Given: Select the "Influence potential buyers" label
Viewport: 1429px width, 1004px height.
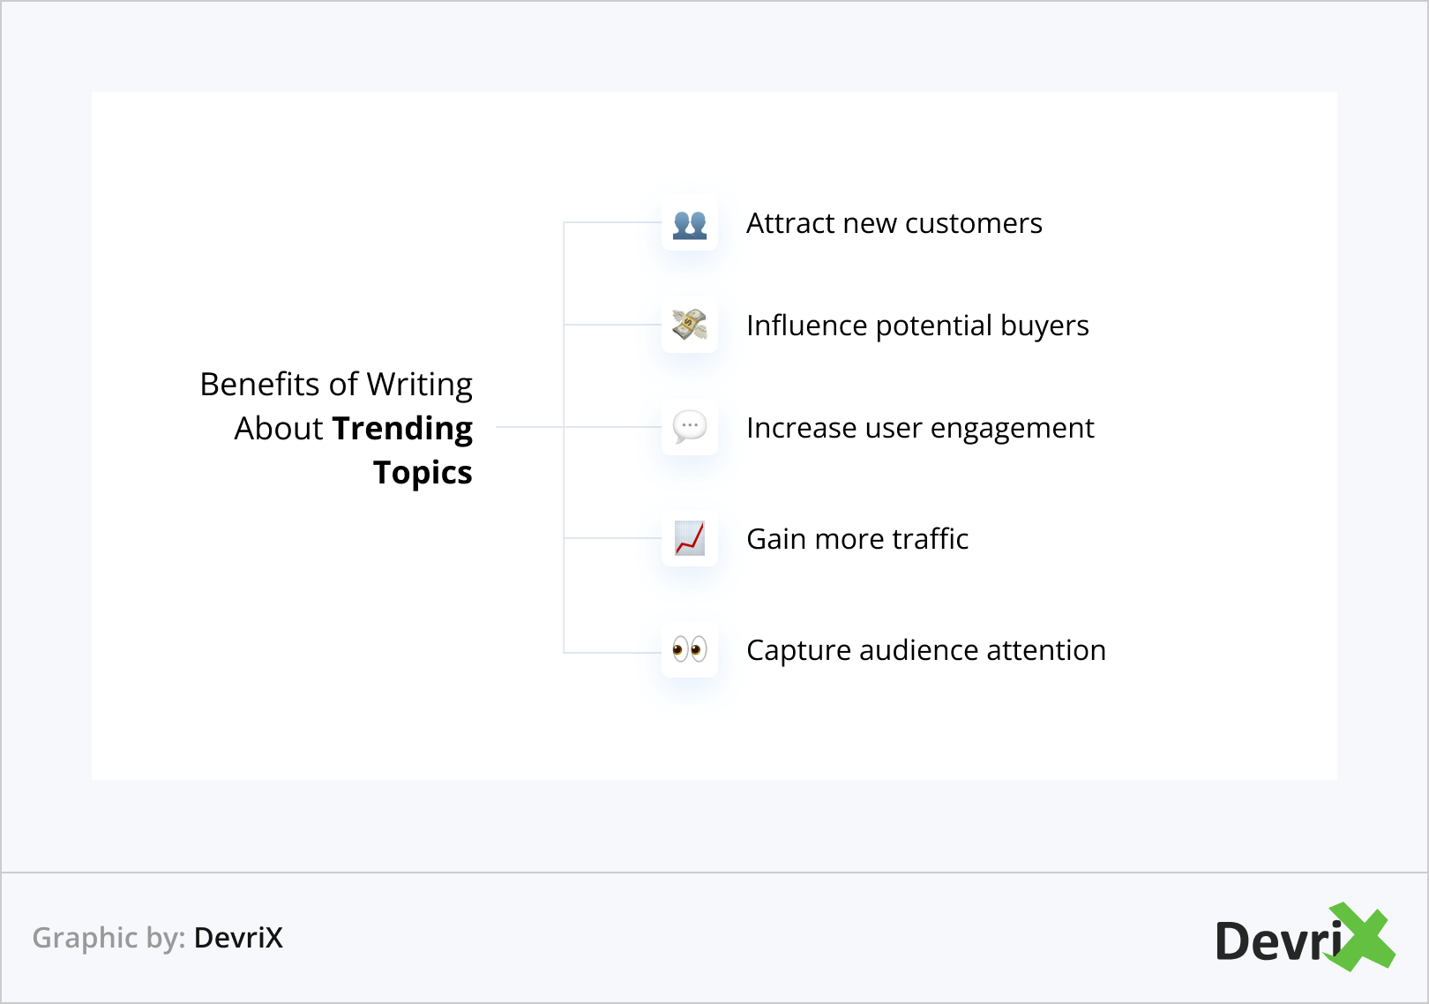Looking at the screenshot, I should [917, 326].
